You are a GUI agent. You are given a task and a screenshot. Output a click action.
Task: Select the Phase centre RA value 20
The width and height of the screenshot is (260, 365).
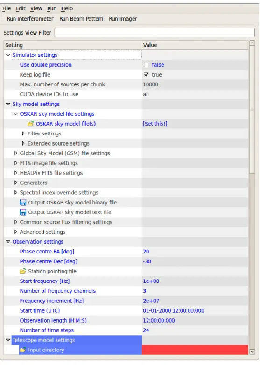click(x=146, y=252)
